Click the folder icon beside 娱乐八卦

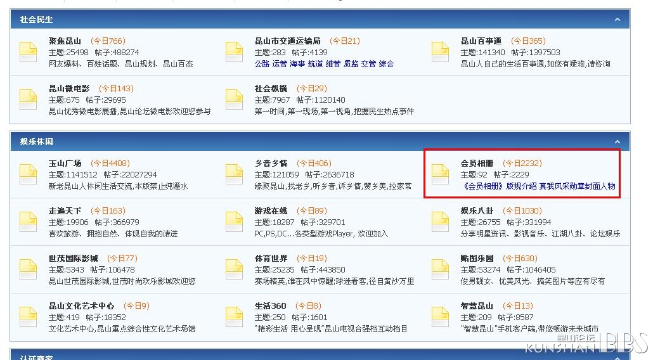coord(440,222)
